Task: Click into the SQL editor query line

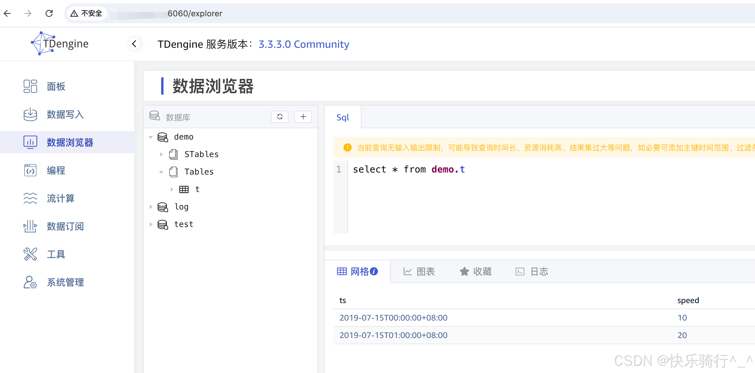Action: pyautogui.click(x=409, y=169)
